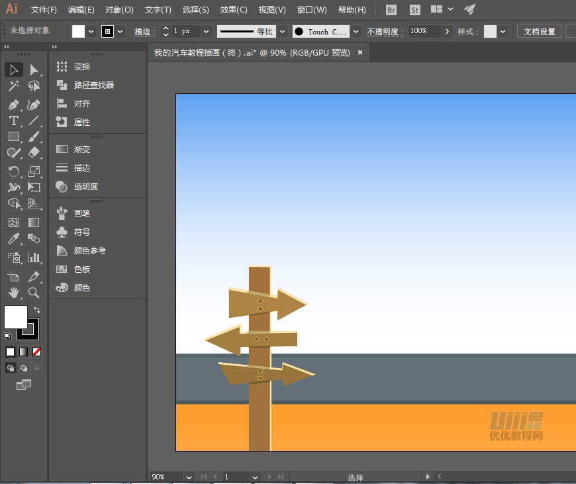
Task: Select the Artboard tool
Action: 14,276
